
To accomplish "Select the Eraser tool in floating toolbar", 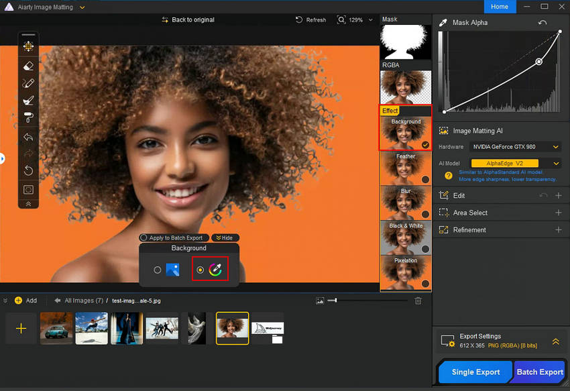I will coord(28,66).
